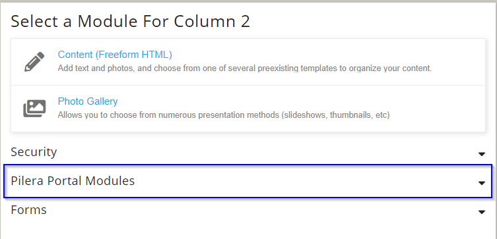Expand the Forms section arrow
The image size is (497, 239).
pos(482,212)
